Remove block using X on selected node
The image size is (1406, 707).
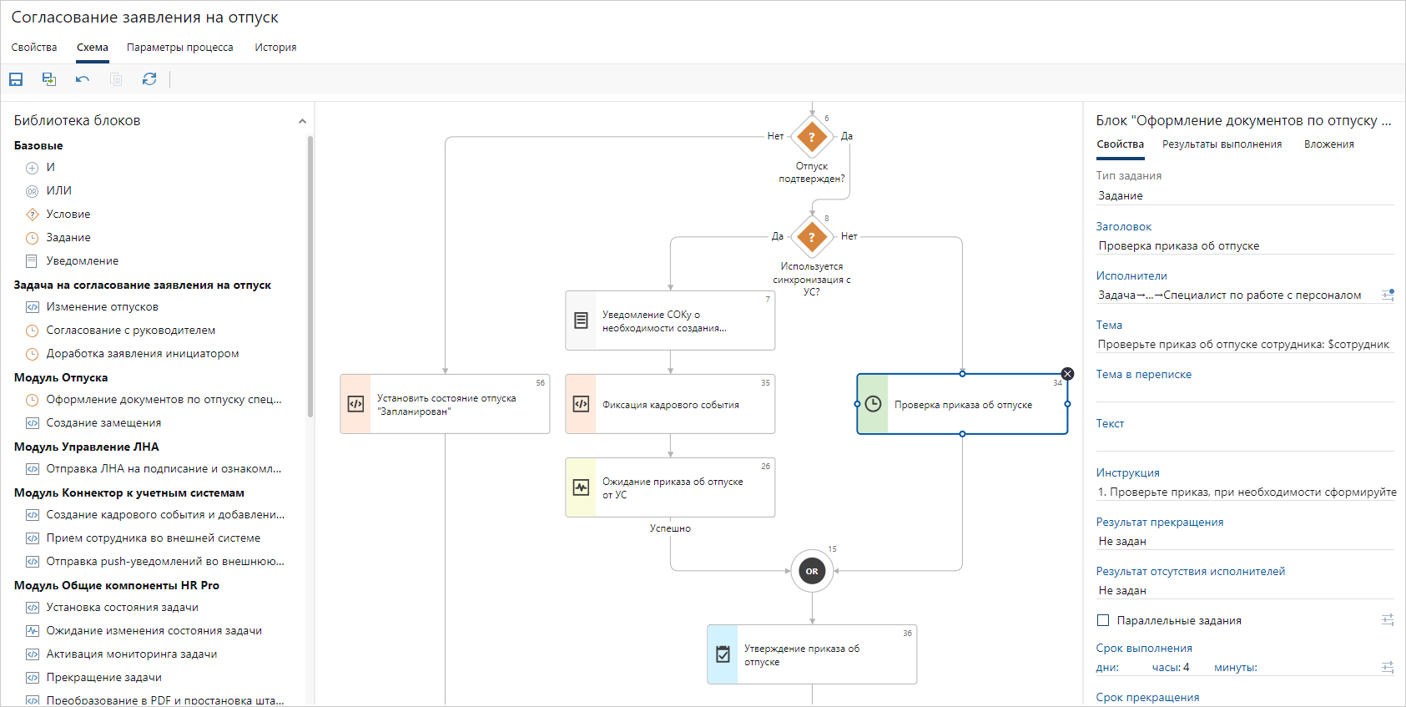point(1067,374)
